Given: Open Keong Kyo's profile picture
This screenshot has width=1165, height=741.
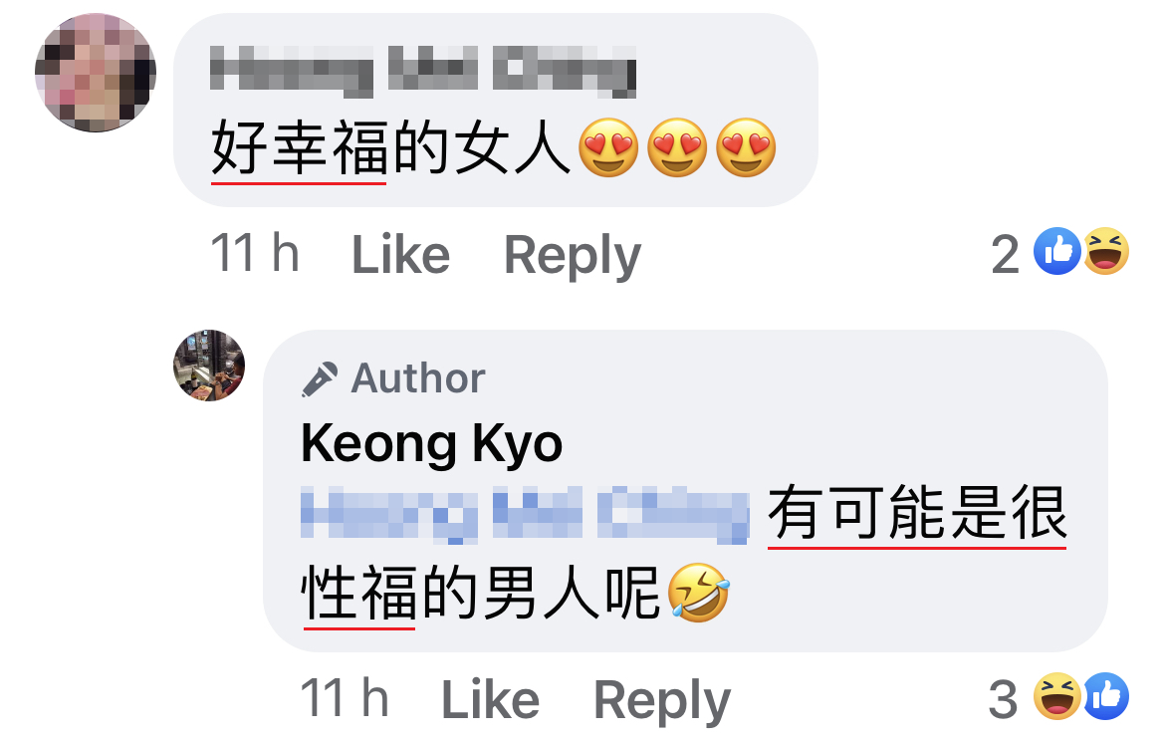Looking at the screenshot, I should (209, 366).
